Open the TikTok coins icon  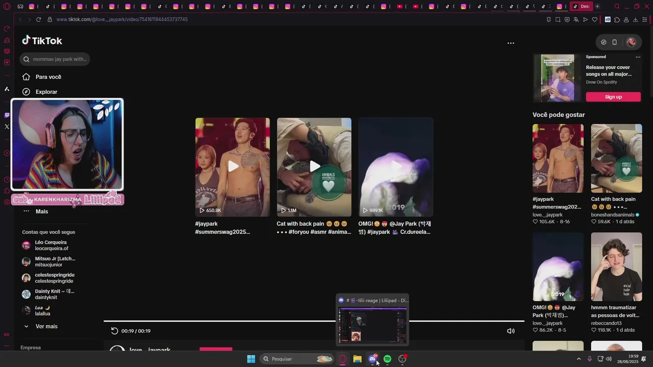pos(604,42)
